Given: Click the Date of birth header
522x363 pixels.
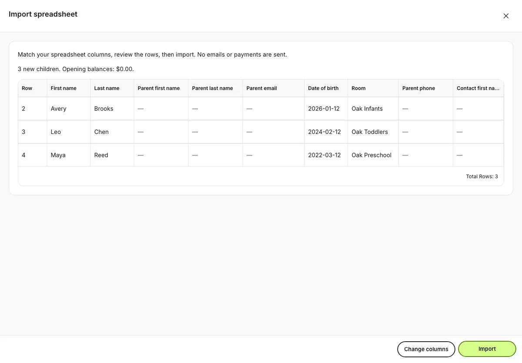Looking at the screenshot, I should (326, 88).
